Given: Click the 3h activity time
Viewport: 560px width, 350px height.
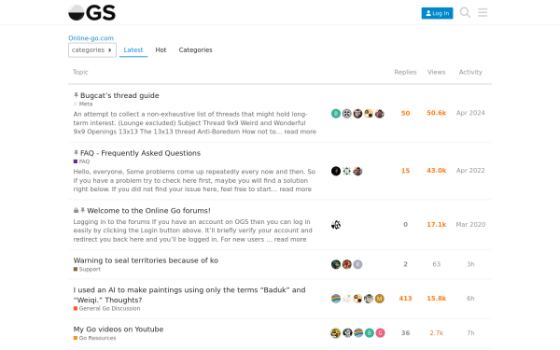Looking at the screenshot, I should [x=470, y=264].
